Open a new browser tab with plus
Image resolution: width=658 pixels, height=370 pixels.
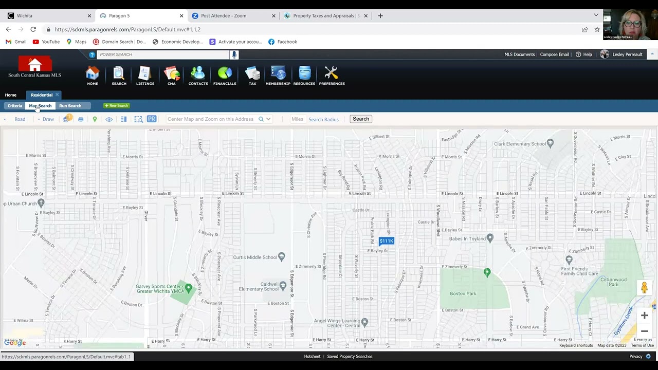(x=380, y=15)
